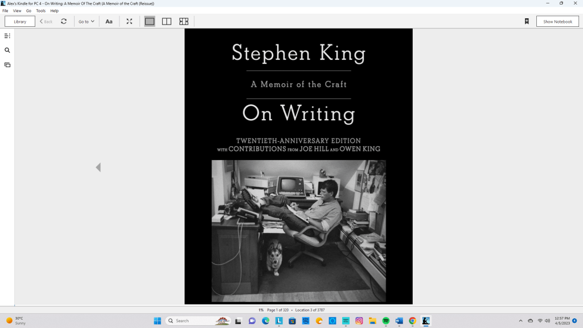
Task: Open the flashcards sidebar icon
Action: (7, 65)
